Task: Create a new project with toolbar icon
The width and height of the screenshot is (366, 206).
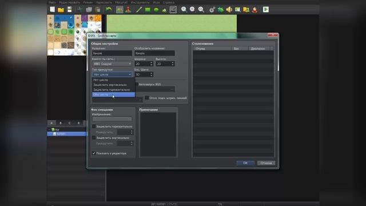Action: tap(52, 10)
